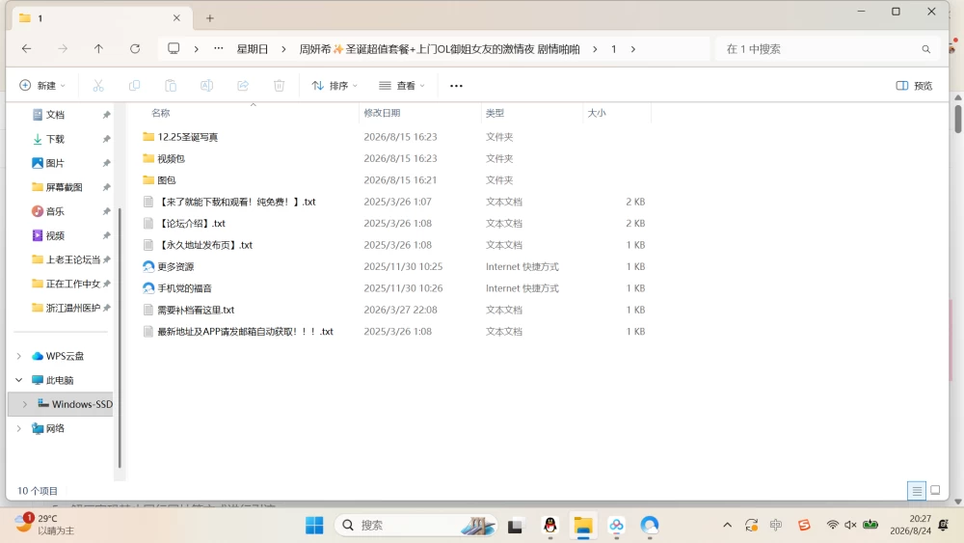The image size is (964, 543).
Task: Switch to large thumbnails view in status bar
Action: 935,491
